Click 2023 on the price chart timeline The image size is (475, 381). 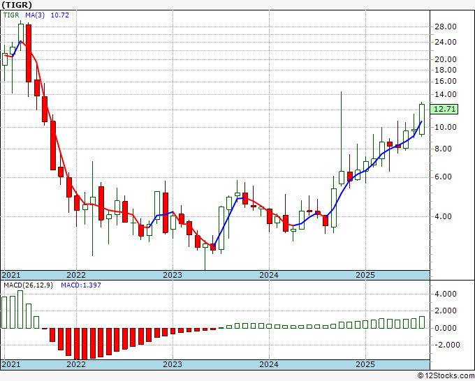point(173,275)
